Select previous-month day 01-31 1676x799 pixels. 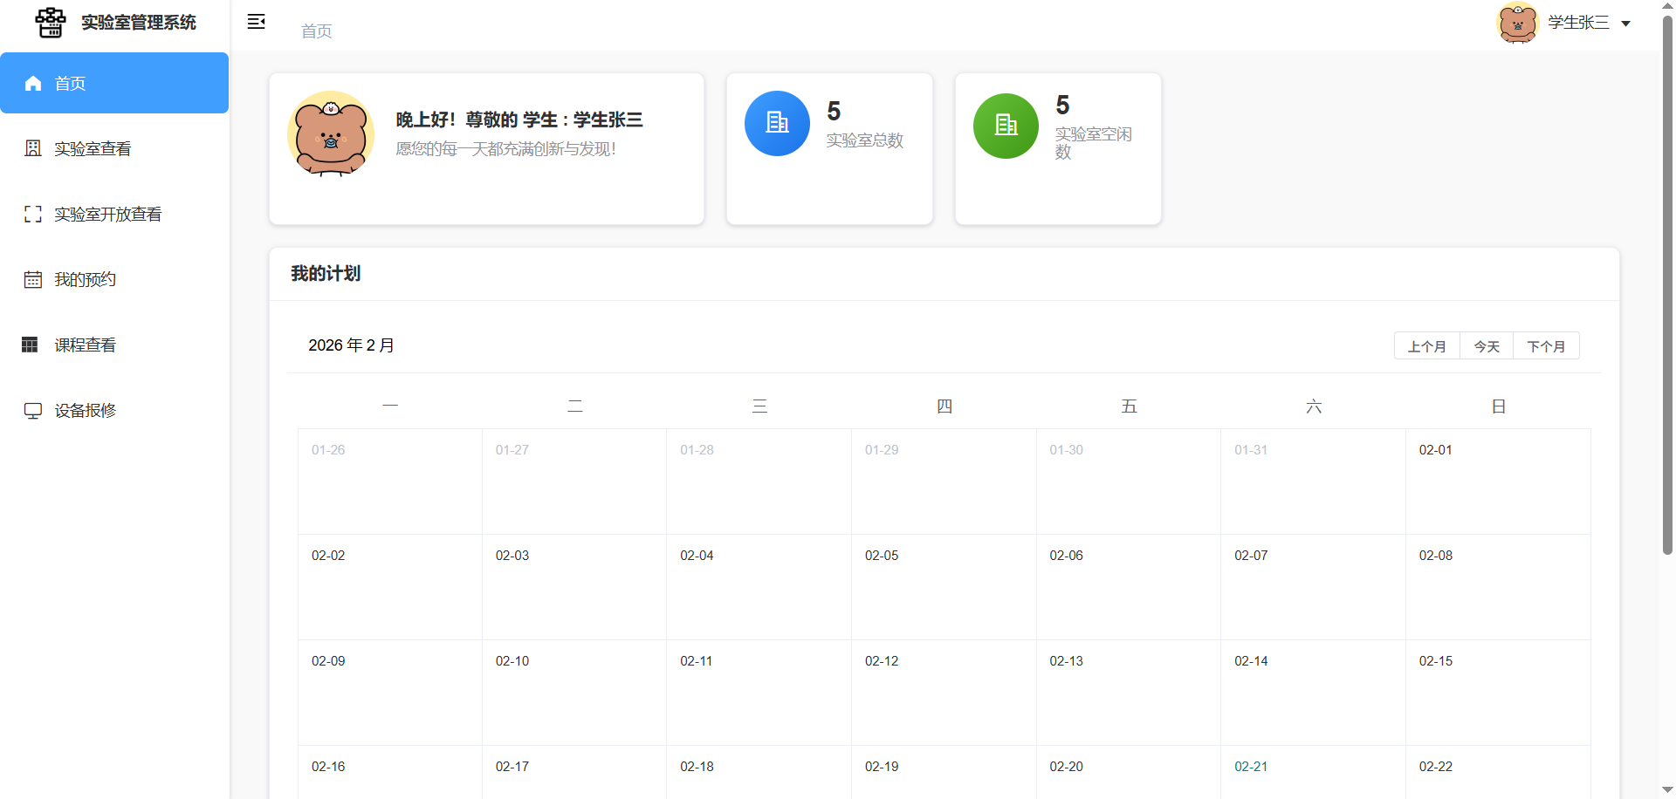point(1313,481)
